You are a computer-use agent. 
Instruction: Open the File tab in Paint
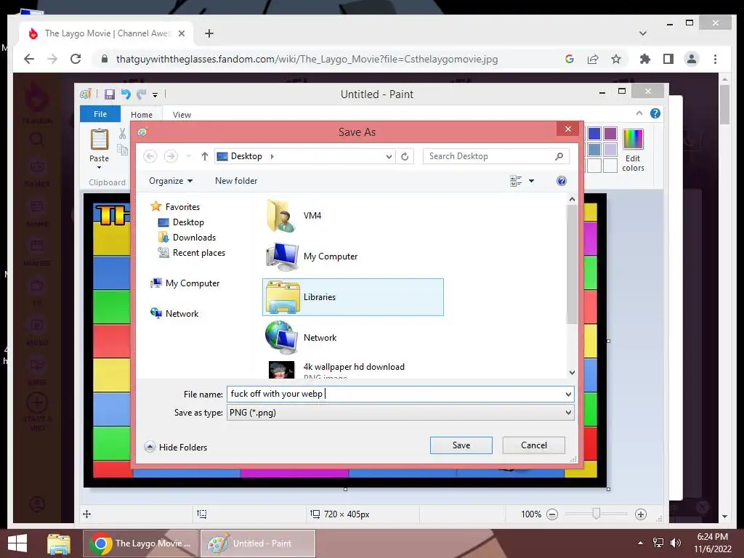click(100, 114)
